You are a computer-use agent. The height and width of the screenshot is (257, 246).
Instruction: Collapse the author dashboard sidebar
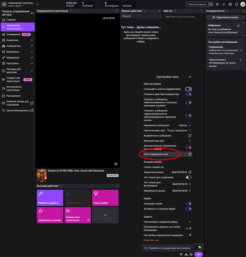32,13
